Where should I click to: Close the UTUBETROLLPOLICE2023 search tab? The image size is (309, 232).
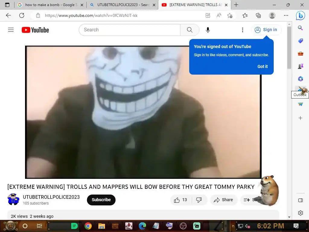pos(154,5)
